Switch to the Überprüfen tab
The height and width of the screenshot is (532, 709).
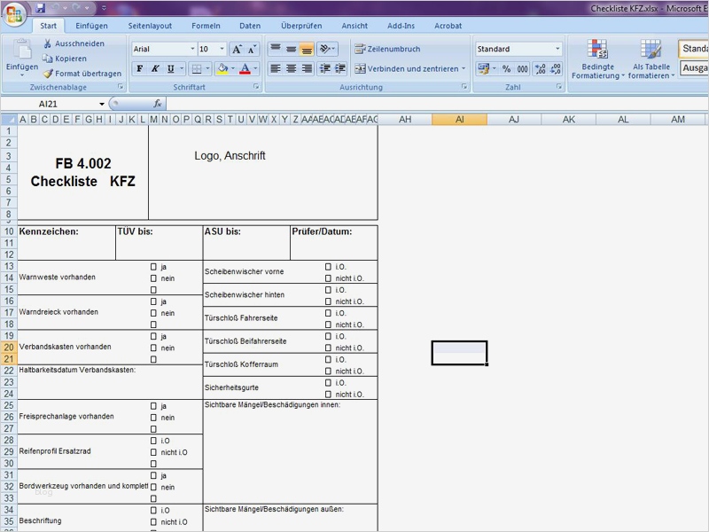[301, 26]
